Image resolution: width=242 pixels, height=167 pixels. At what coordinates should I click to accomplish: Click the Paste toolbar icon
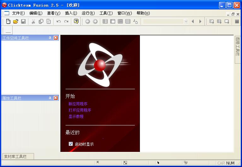point(49,21)
